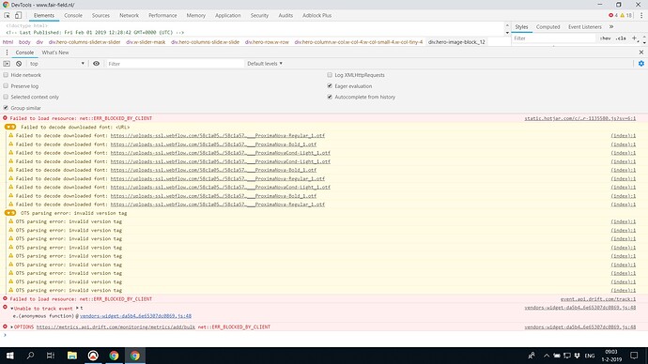Enable Selected context only checkbox
Image resolution: width=648 pixels, height=364 pixels.
coord(6,97)
